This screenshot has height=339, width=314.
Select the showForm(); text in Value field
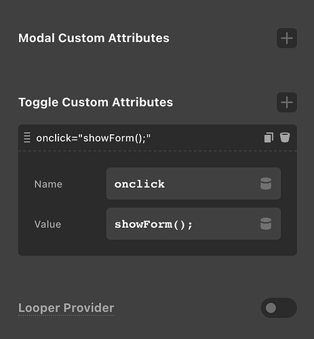tap(153, 224)
